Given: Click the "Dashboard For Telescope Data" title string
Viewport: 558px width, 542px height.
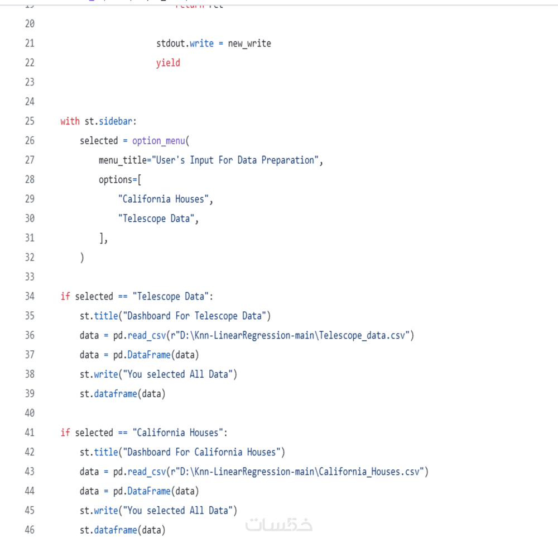Looking at the screenshot, I should pyautogui.click(x=194, y=316).
